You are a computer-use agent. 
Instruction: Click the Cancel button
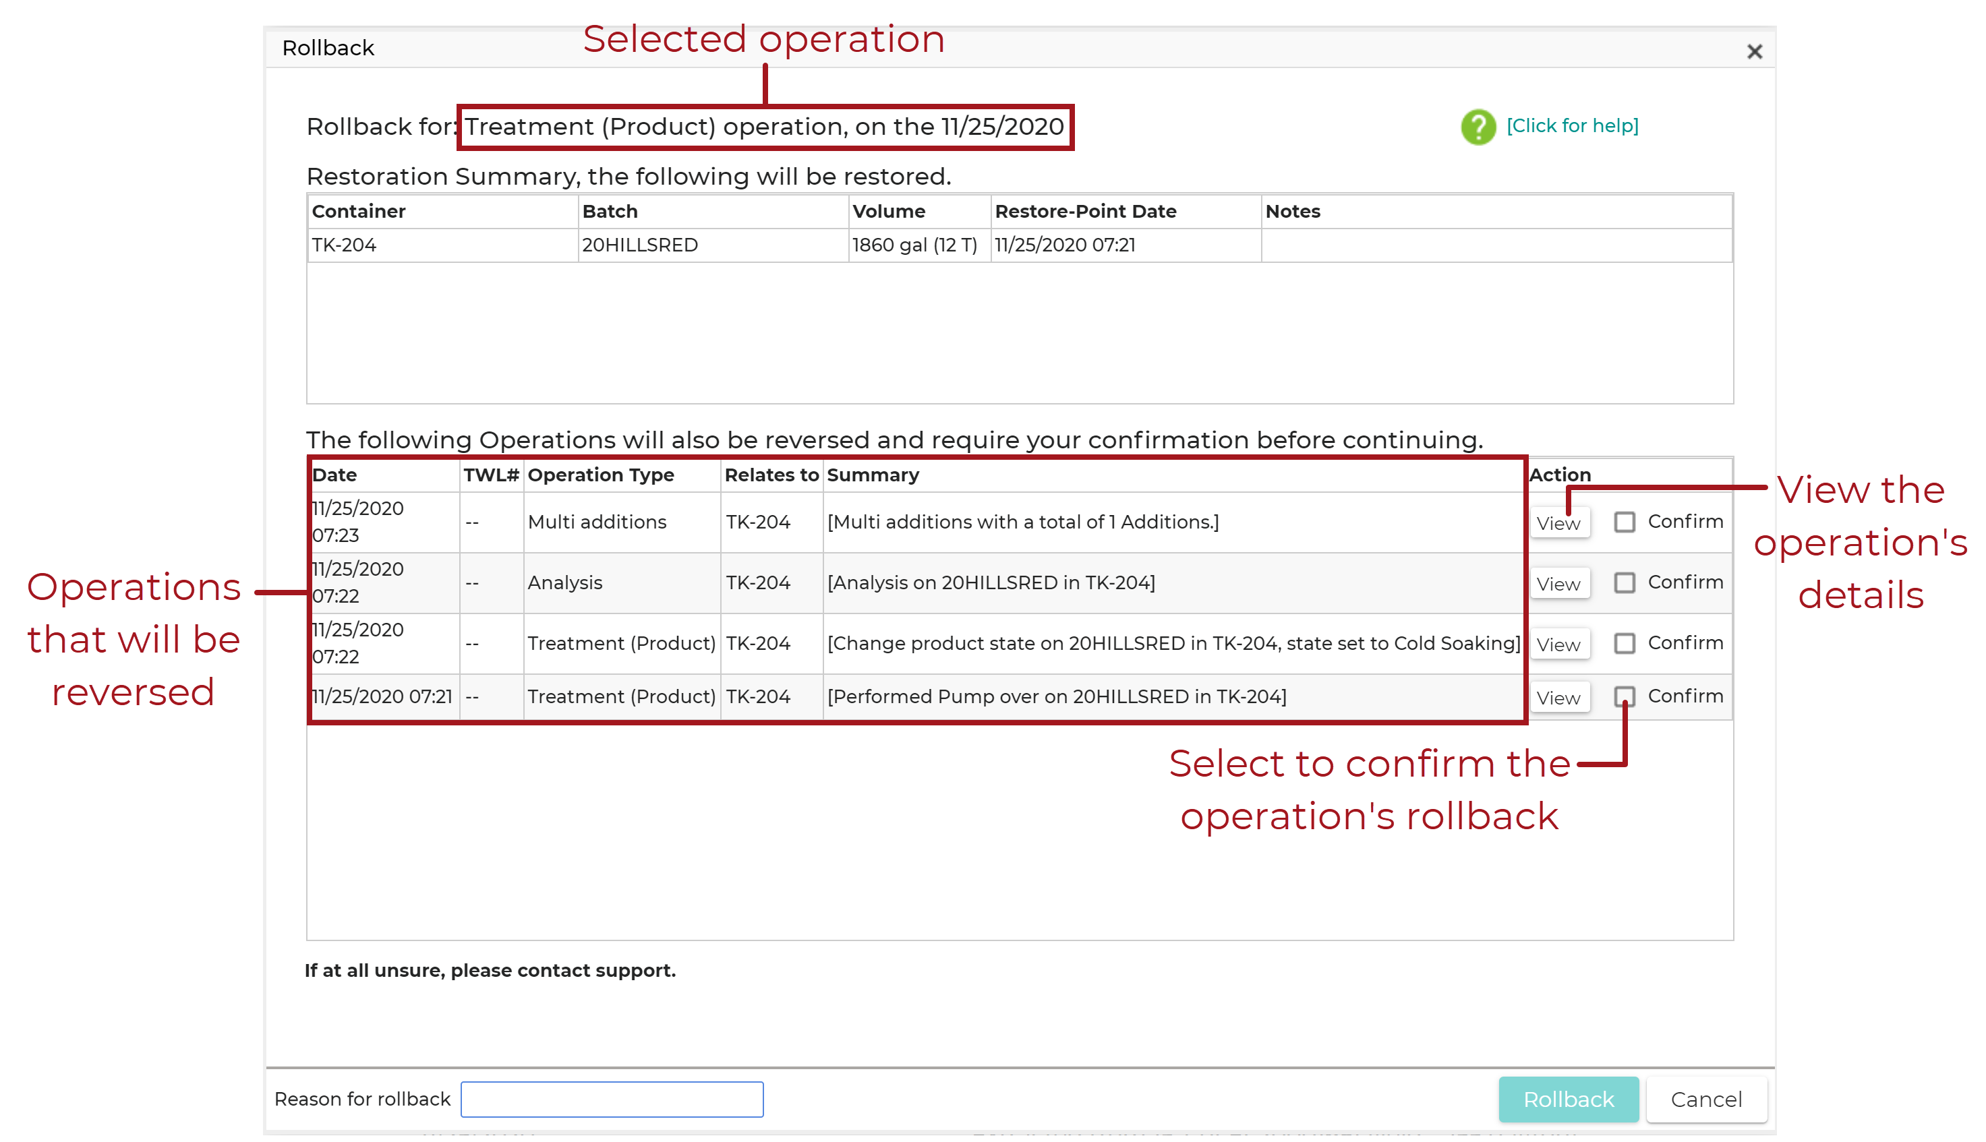(1706, 1099)
